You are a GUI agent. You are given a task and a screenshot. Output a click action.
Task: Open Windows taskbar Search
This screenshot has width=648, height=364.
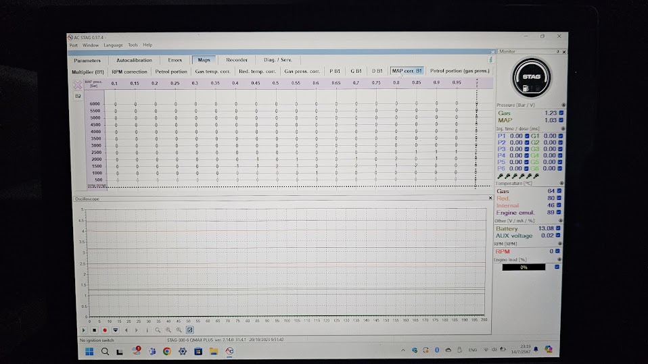(105, 351)
